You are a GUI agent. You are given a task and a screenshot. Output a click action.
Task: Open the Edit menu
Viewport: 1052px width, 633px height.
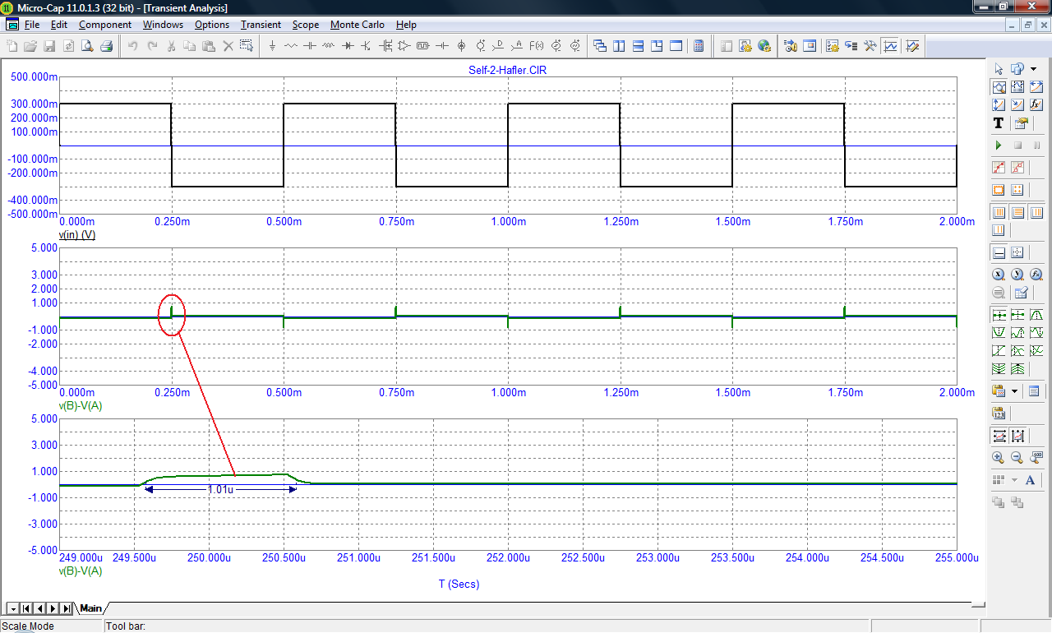tap(58, 25)
